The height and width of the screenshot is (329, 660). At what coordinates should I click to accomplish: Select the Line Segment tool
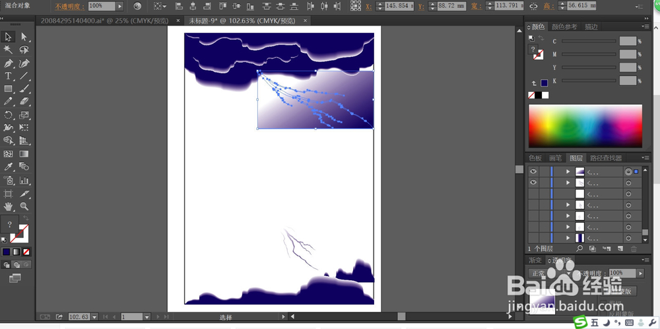(x=24, y=76)
